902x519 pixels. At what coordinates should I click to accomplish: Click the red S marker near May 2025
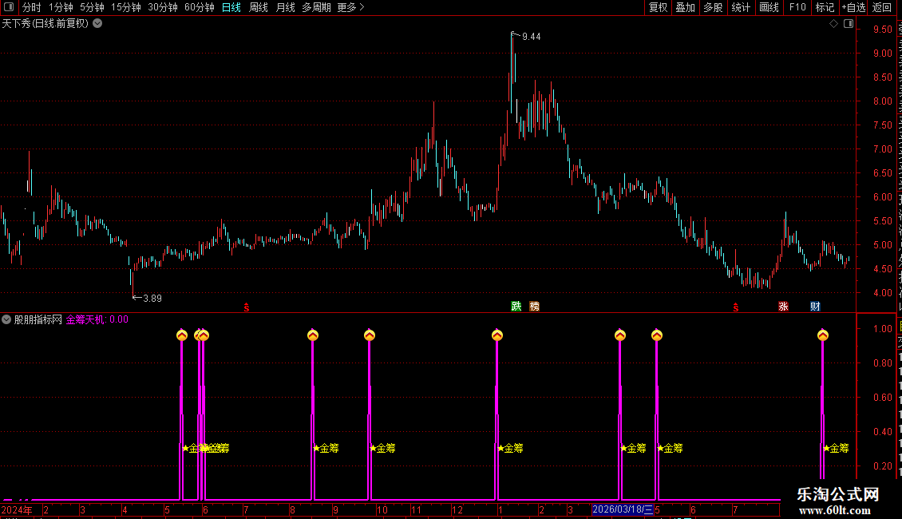click(x=736, y=308)
